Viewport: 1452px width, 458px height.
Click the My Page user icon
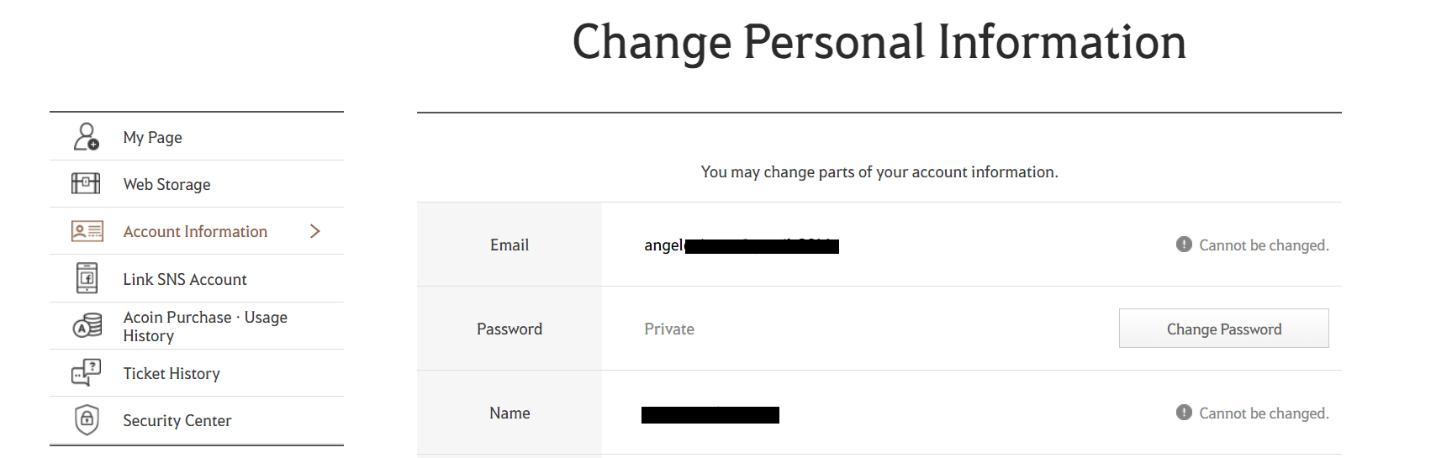(x=87, y=137)
